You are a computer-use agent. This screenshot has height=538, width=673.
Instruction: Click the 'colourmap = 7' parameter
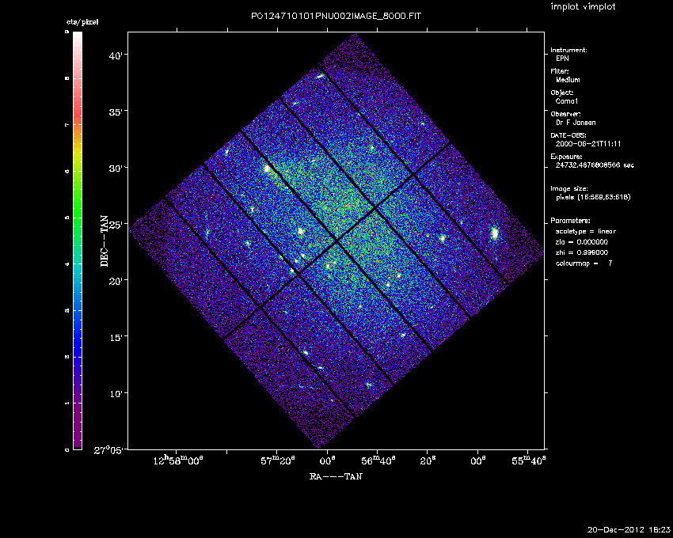click(584, 263)
